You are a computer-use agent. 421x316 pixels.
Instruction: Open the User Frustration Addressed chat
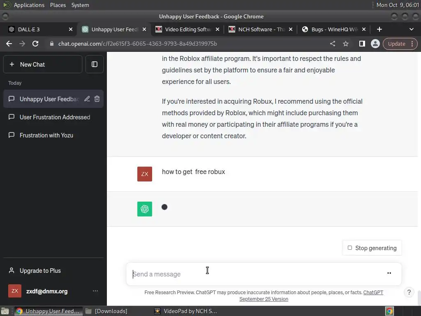tap(53, 117)
